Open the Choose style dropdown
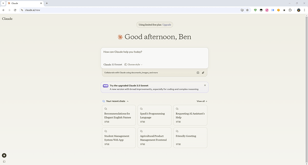The image size is (308, 165). tap(133, 65)
